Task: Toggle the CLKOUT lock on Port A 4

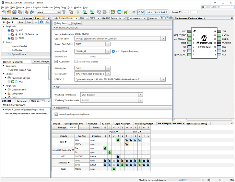Action: coord(118,157)
